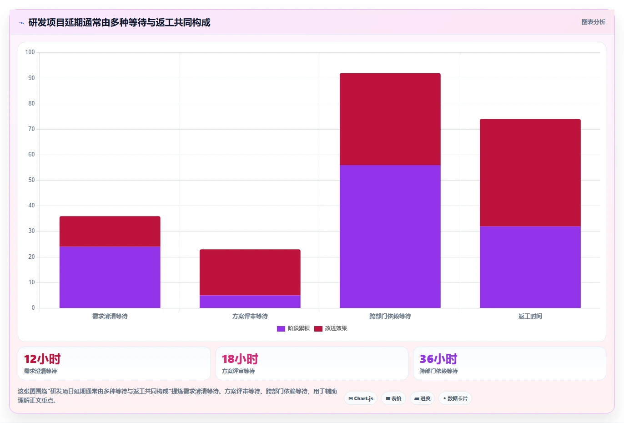Click the Chart.js tag chip
The width and height of the screenshot is (624, 423).
[x=361, y=398]
